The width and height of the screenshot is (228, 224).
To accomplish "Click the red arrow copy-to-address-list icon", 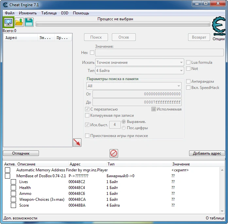I will [77, 143].
